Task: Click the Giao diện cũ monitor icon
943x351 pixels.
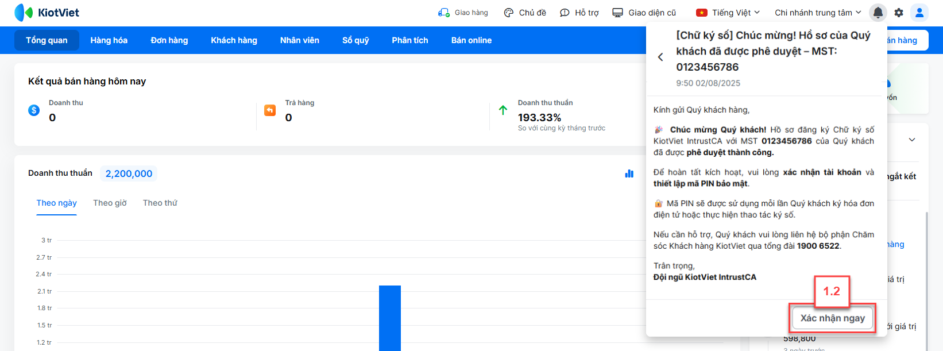Action: tap(617, 13)
